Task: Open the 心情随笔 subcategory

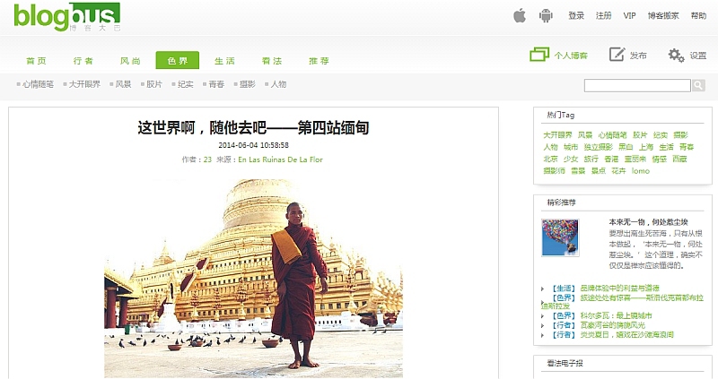Action: pos(38,84)
